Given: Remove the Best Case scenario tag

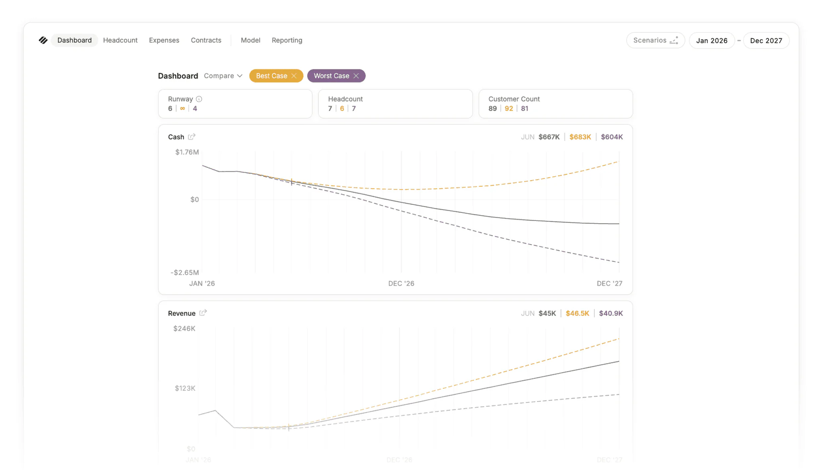Looking at the screenshot, I should (x=294, y=76).
